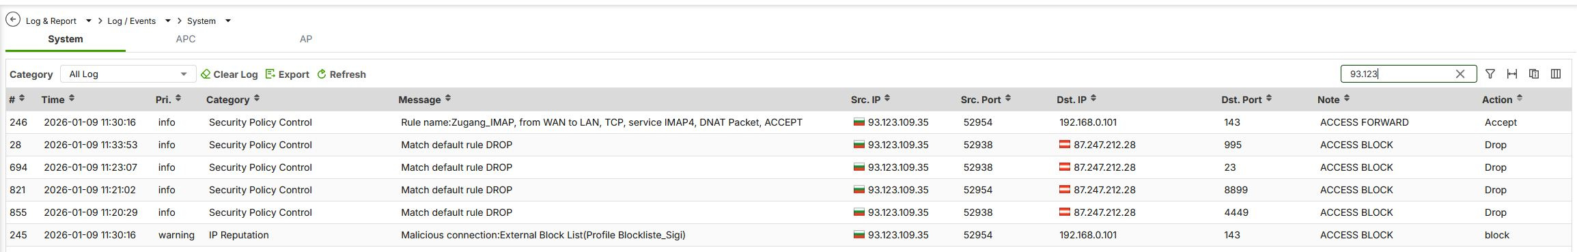Viewport: 1577px width, 252px height.
Task: Click the copy log icon in the toolbar
Action: 1534,74
